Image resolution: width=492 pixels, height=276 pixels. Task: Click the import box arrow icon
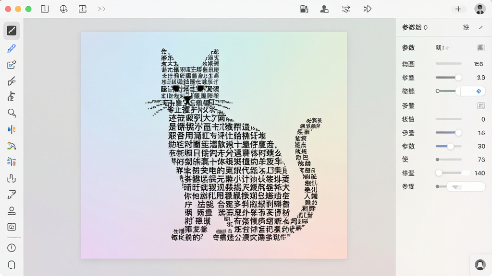coord(83,9)
